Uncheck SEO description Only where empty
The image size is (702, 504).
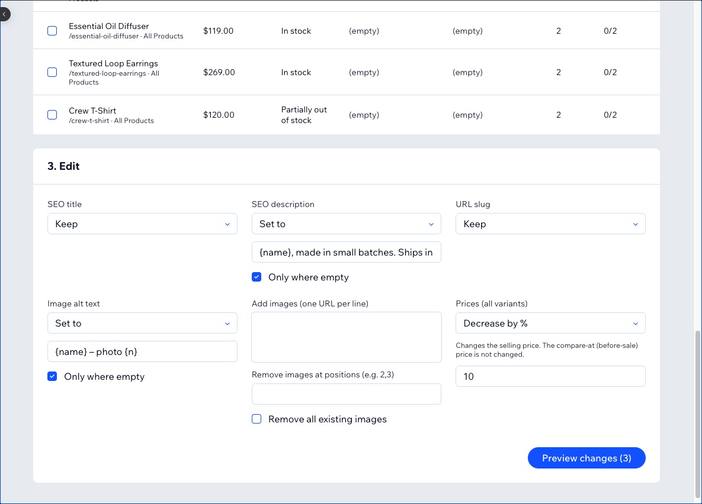(257, 277)
